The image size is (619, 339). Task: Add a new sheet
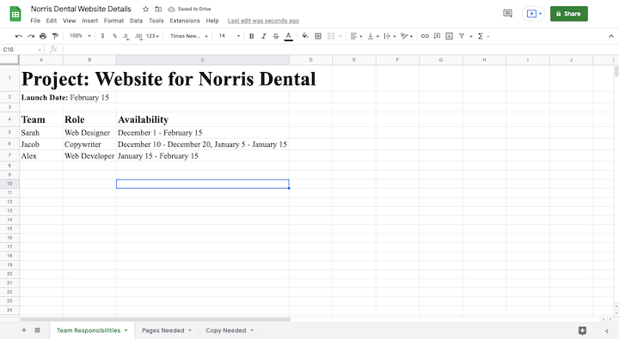(24, 330)
